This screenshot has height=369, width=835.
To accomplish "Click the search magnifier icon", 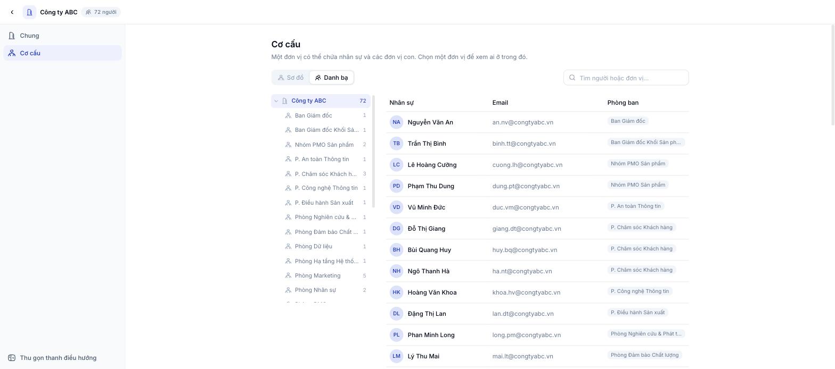I will click(x=572, y=78).
